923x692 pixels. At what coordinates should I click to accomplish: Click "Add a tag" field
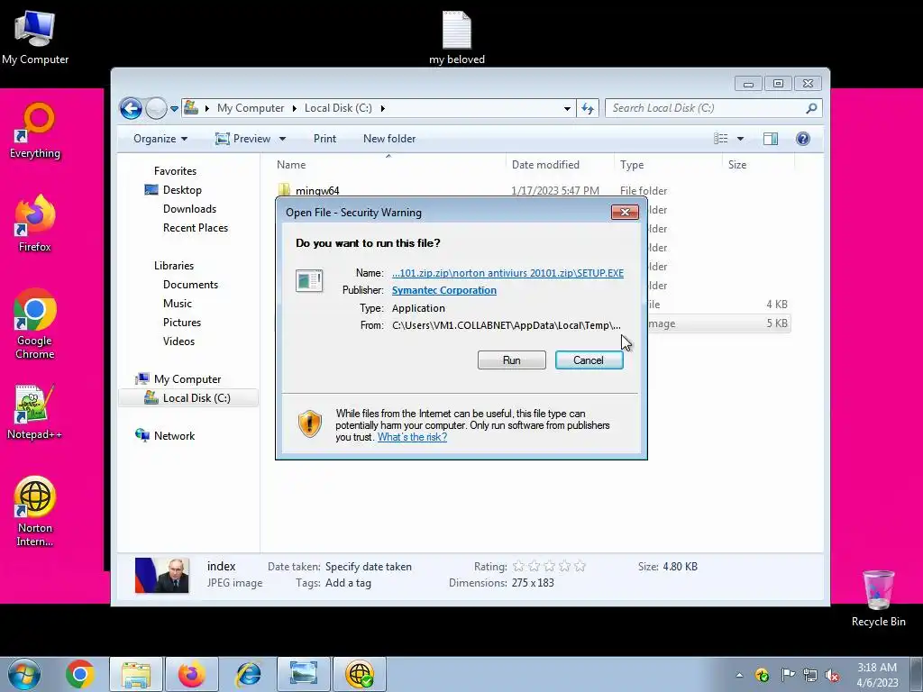click(x=348, y=583)
